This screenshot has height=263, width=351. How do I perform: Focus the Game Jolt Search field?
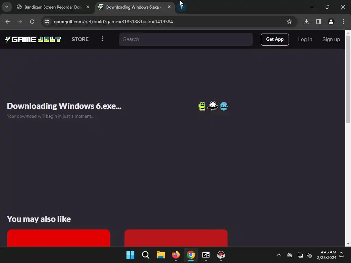[186, 39]
